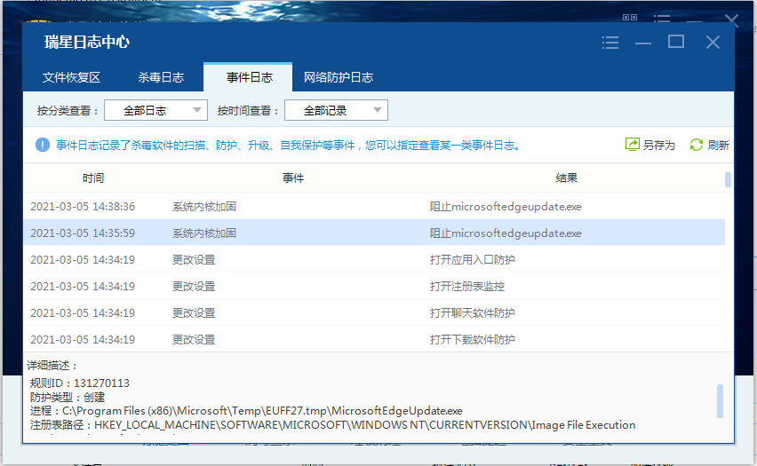Open the log center menu icon
The height and width of the screenshot is (466, 757).
pos(610,43)
